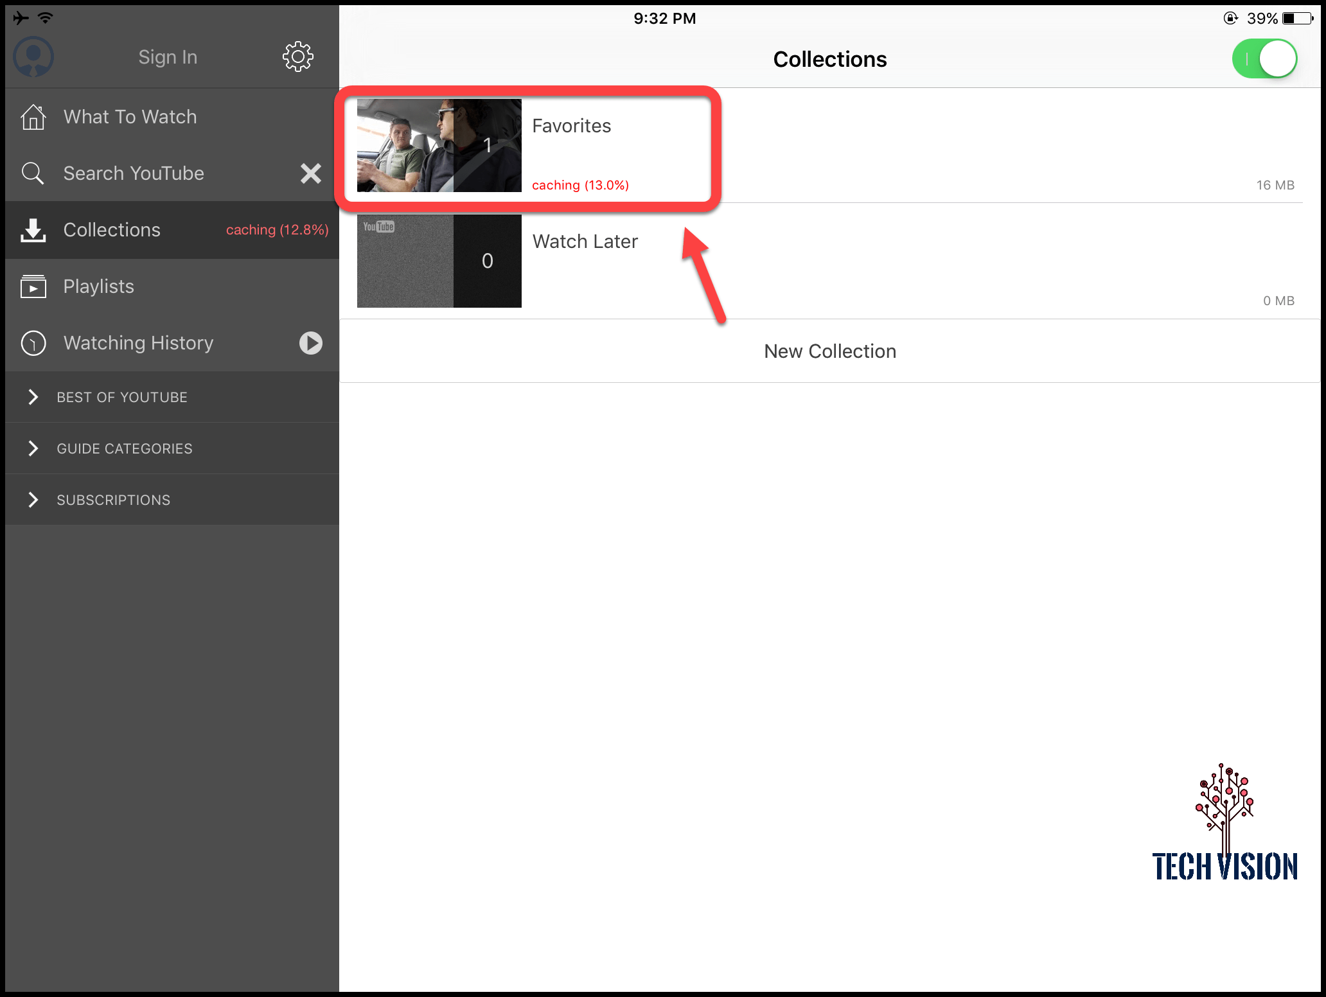The width and height of the screenshot is (1326, 997).
Task: Toggle the green Collections switch off
Action: coord(1264,59)
